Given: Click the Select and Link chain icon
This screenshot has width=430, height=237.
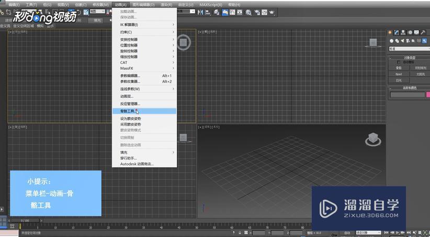Looking at the screenshot, I should tap(2, 13).
